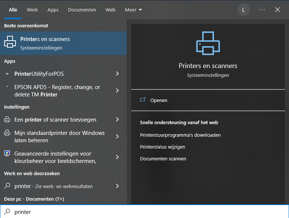Click the PrinterUtilityForPOS app icon
The height and width of the screenshot is (218, 289).
coord(7,74)
